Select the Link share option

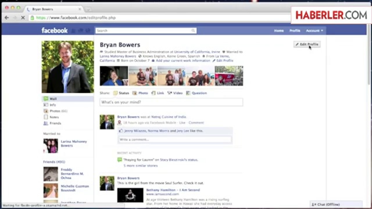coord(158,93)
